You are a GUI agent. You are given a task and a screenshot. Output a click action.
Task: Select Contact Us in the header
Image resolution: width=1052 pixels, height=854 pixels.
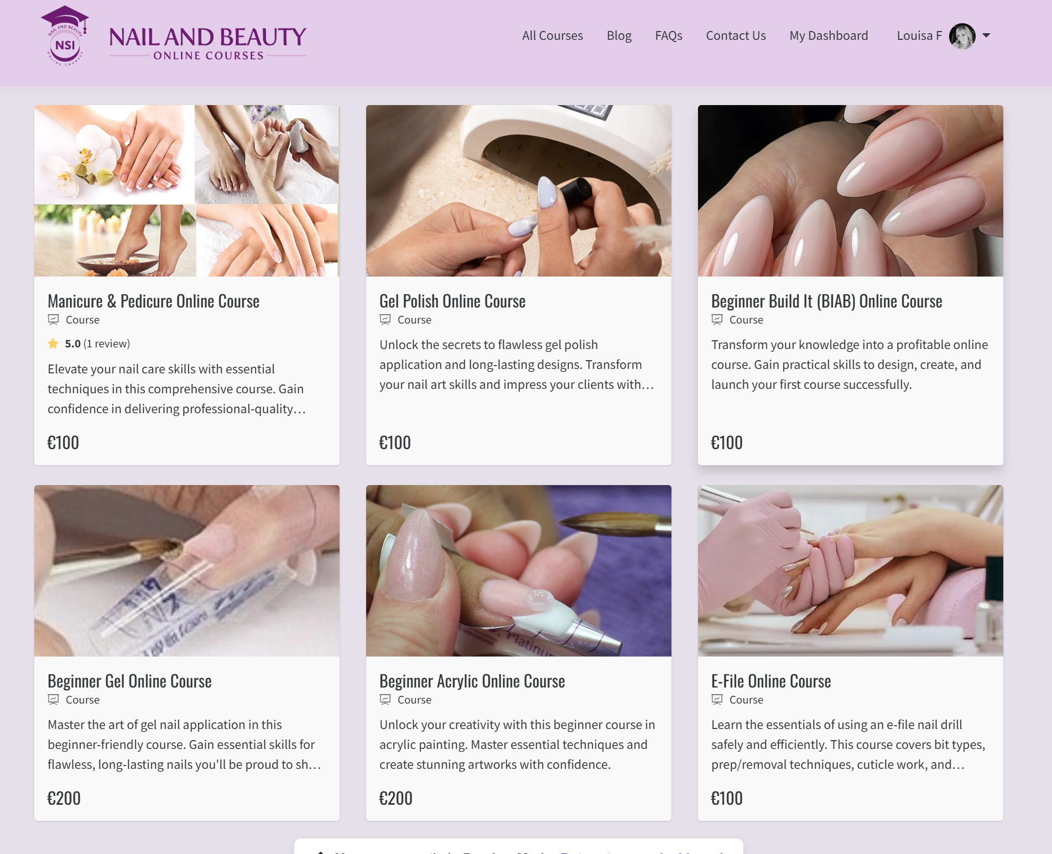click(736, 35)
